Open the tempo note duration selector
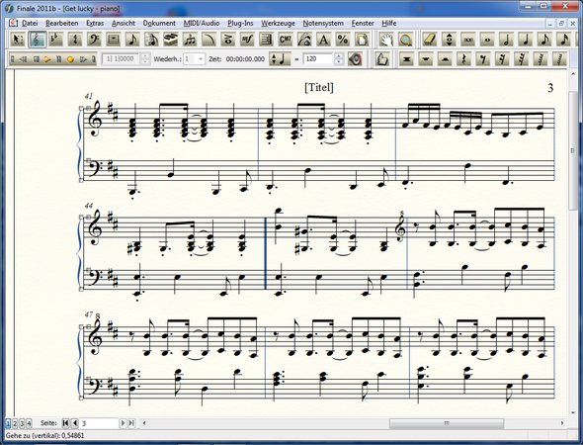Image resolution: width=583 pixels, height=445 pixels. coord(281,59)
